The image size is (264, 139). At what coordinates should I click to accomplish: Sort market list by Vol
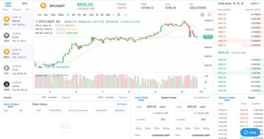coord(28,10)
